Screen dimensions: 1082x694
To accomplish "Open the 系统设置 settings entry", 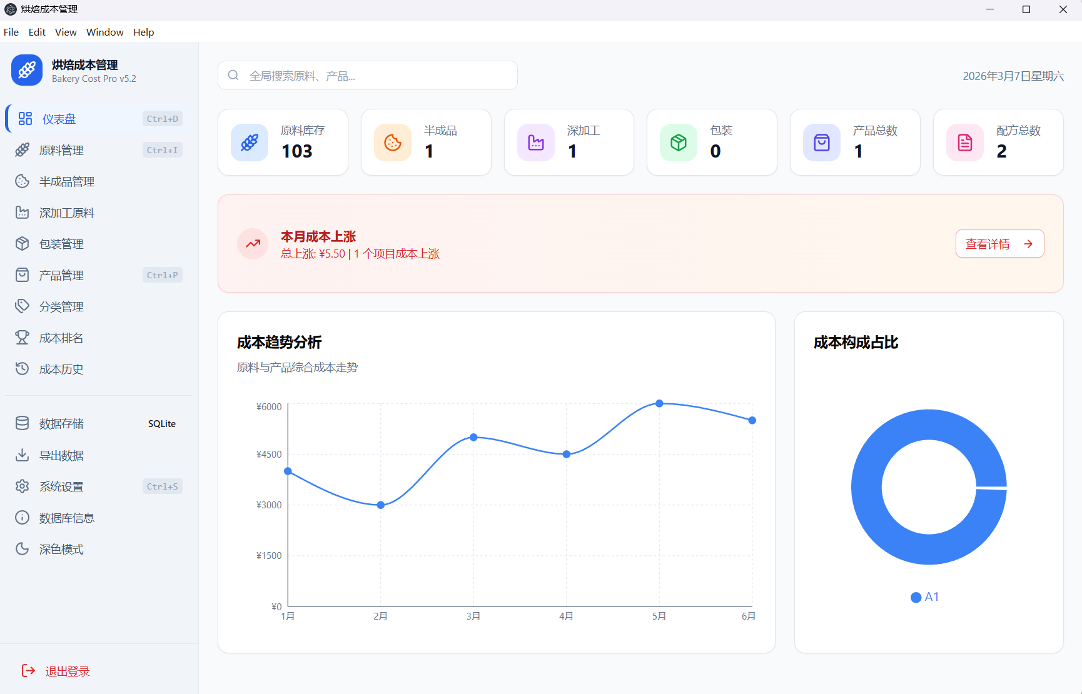I will 61,486.
